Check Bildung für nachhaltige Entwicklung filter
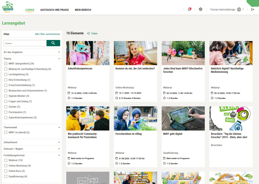259x184 pixels. click(6, 69)
